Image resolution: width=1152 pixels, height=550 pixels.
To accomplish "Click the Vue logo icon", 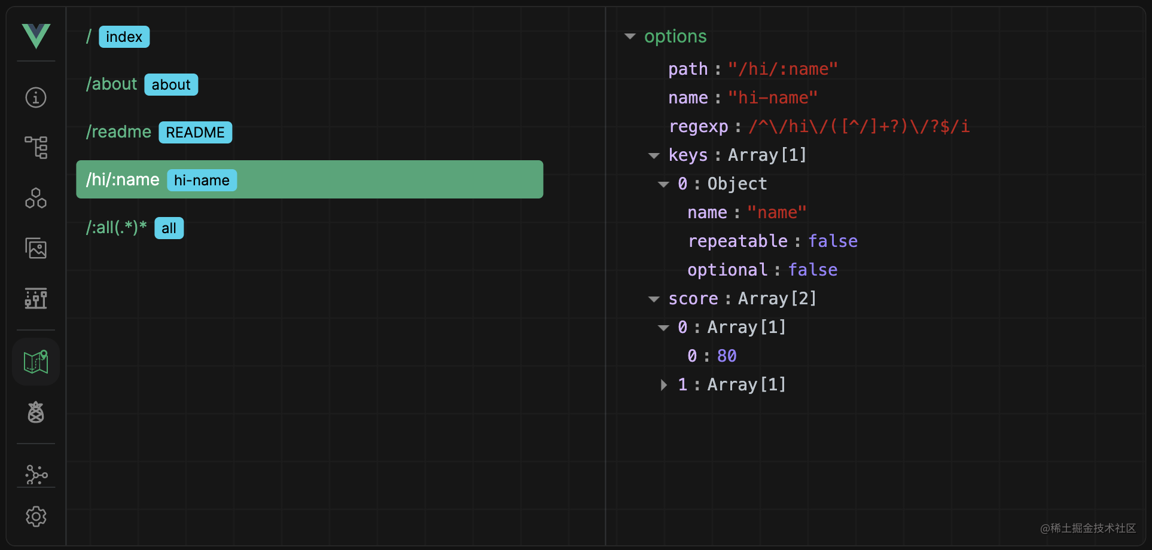I will 36,36.
